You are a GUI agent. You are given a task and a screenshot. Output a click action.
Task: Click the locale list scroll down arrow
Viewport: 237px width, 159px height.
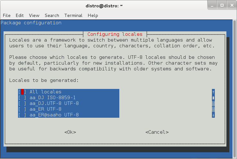coord(213,115)
